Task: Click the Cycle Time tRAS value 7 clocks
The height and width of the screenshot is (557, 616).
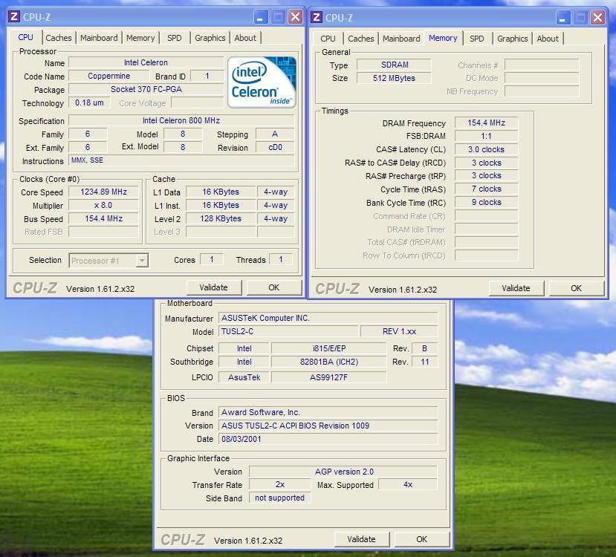Action: pyautogui.click(x=487, y=189)
